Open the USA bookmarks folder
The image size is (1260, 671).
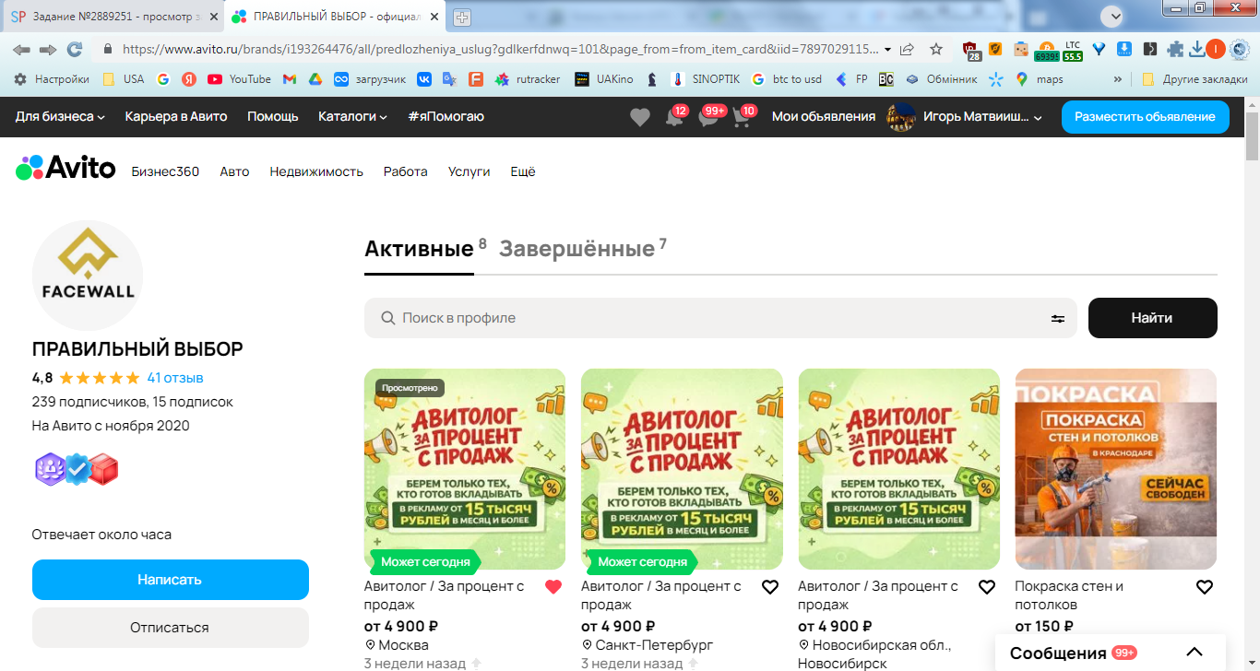tap(124, 79)
